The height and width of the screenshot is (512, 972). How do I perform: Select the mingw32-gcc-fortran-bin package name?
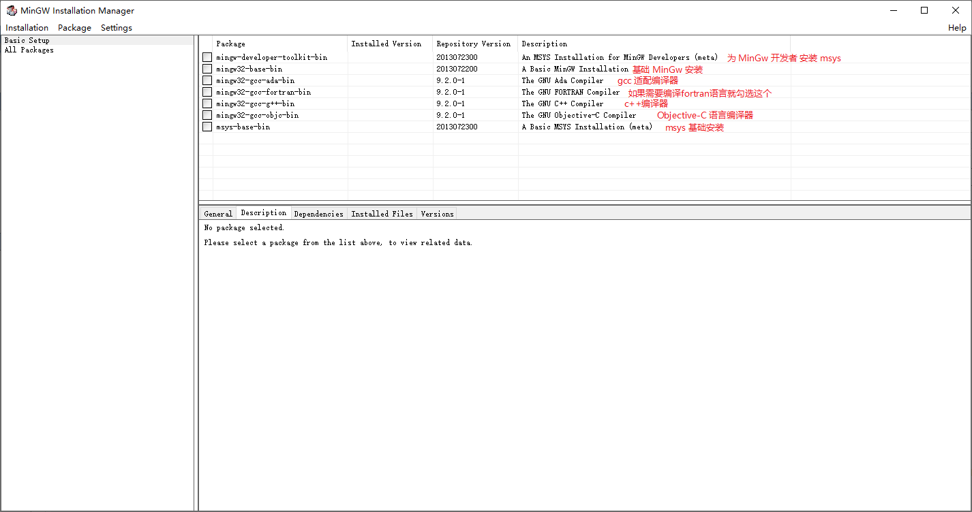264,92
